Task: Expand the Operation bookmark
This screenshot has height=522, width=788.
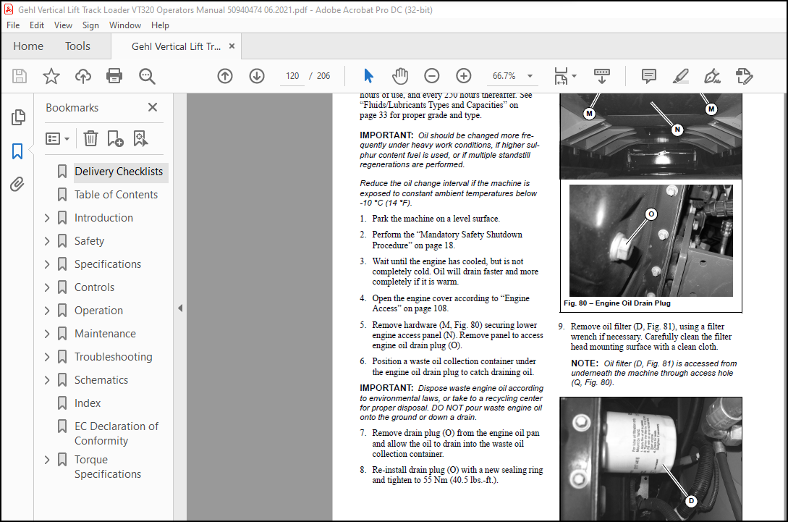Action: pyautogui.click(x=47, y=311)
